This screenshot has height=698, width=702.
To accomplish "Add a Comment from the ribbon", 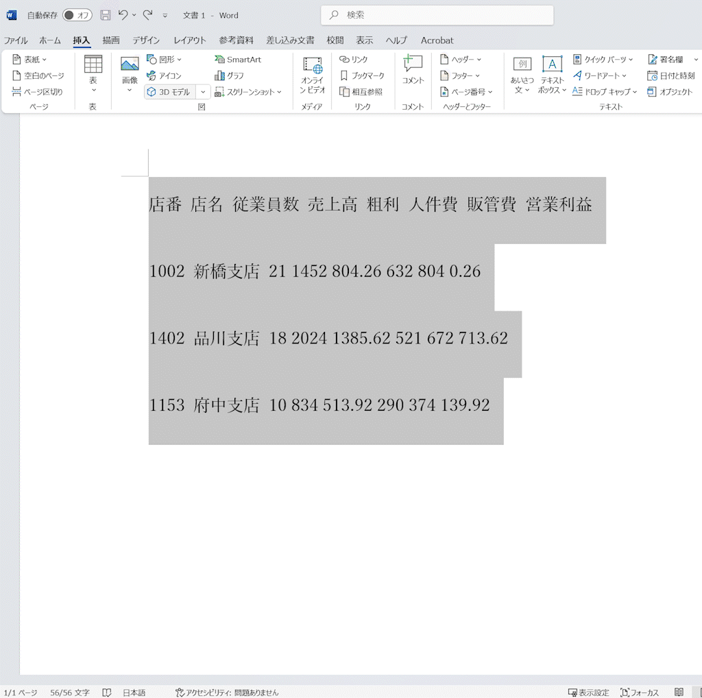I will (x=413, y=71).
